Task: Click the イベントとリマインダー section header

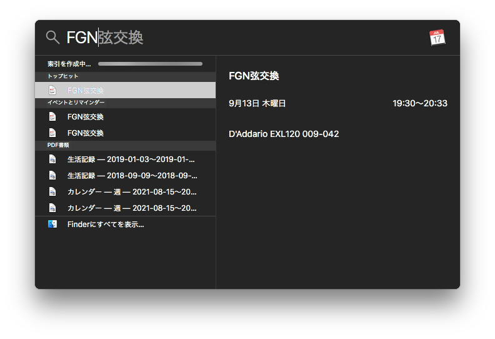Action: [126, 103]
